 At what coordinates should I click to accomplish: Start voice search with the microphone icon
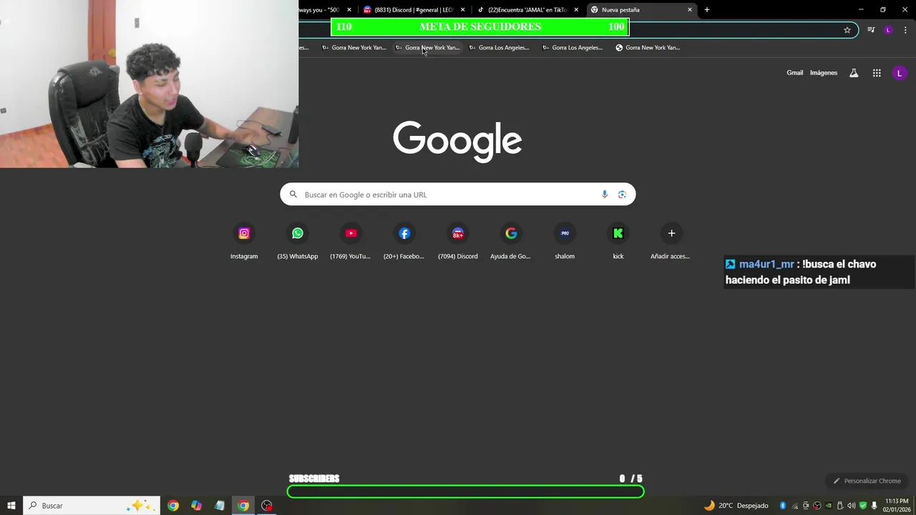[x=605, y=195]
